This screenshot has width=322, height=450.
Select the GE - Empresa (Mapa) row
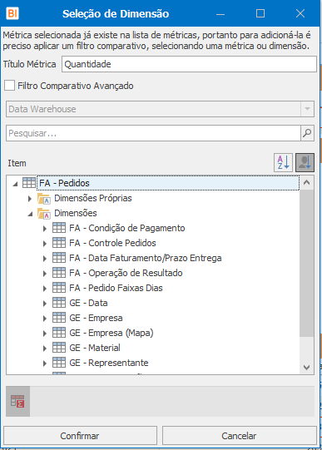coord(111,333)
